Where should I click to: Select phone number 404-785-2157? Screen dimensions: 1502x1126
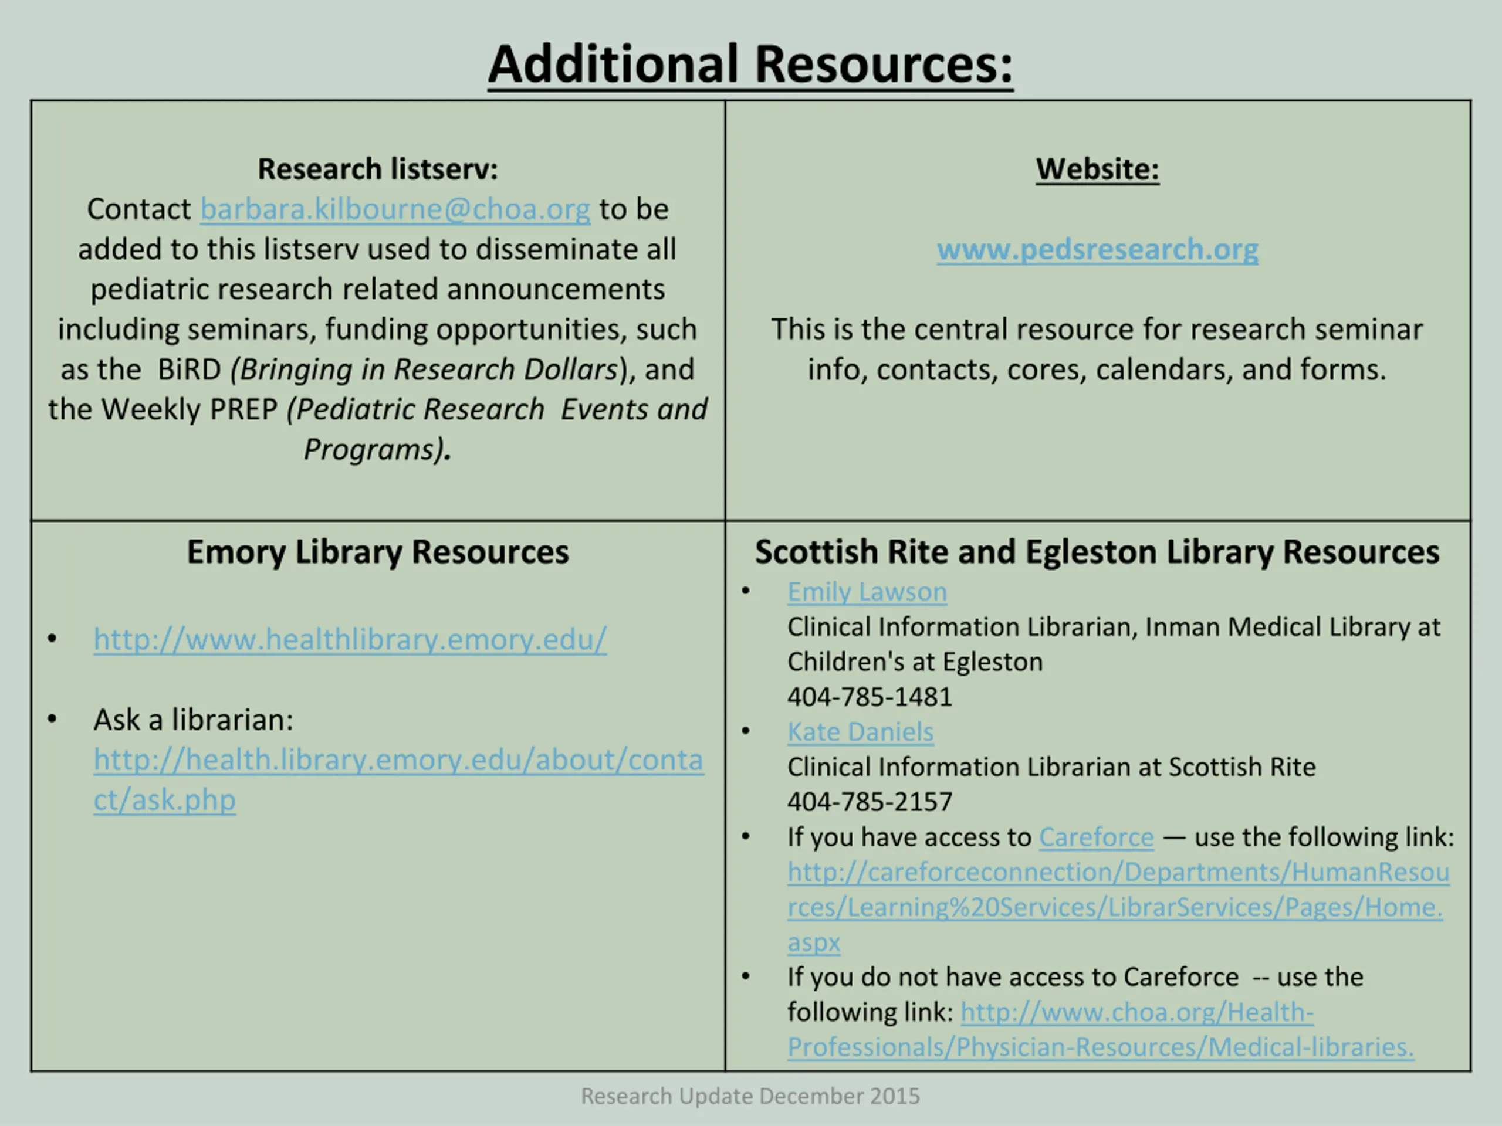coord(870,802)
